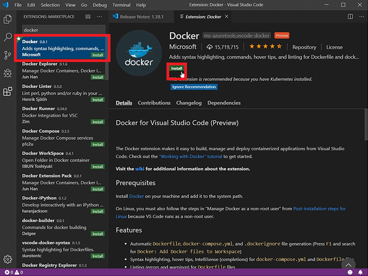Click the VS Code logo in title bar
This screenshot has height=276, width=368.
tap(5, 5)
